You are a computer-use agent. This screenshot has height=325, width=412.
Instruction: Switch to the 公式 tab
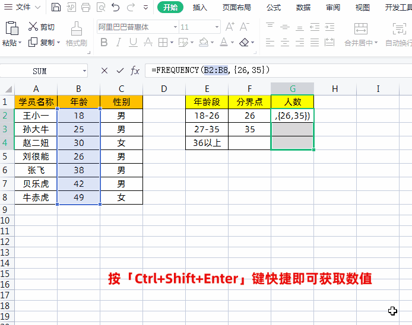[274, 7]
